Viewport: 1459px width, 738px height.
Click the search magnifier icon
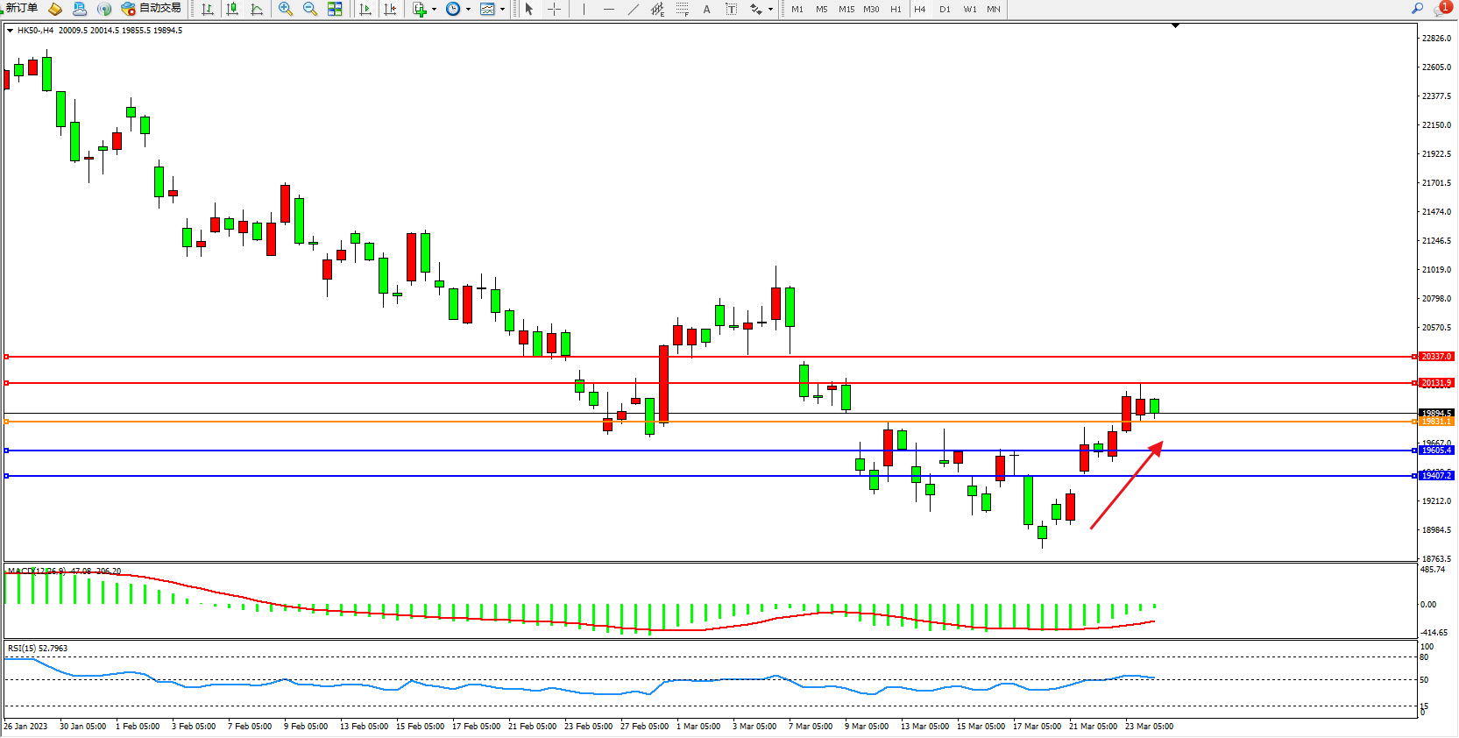(1417, 9)
